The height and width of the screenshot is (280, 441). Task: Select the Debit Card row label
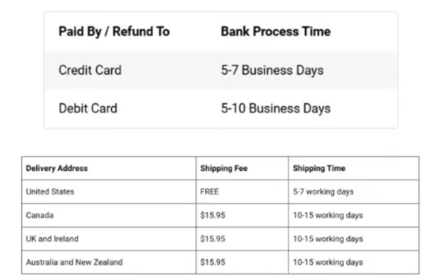[87, 108]
